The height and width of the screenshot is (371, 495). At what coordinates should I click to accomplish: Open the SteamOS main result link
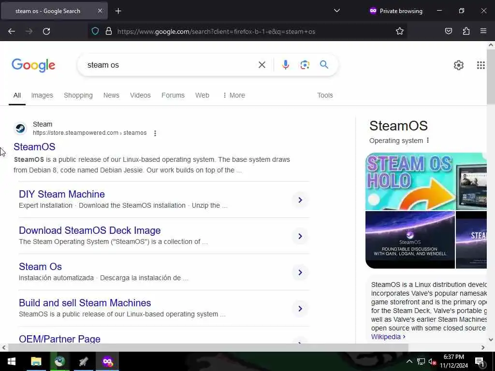click(x=34, y=147)
